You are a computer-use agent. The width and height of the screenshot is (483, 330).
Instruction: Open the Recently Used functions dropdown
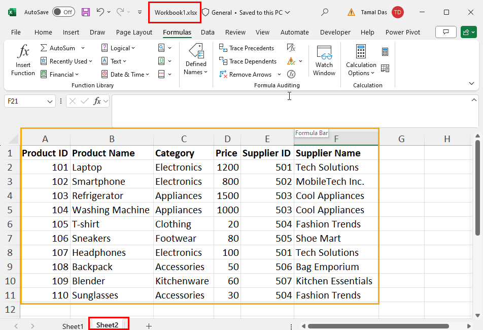66,61
